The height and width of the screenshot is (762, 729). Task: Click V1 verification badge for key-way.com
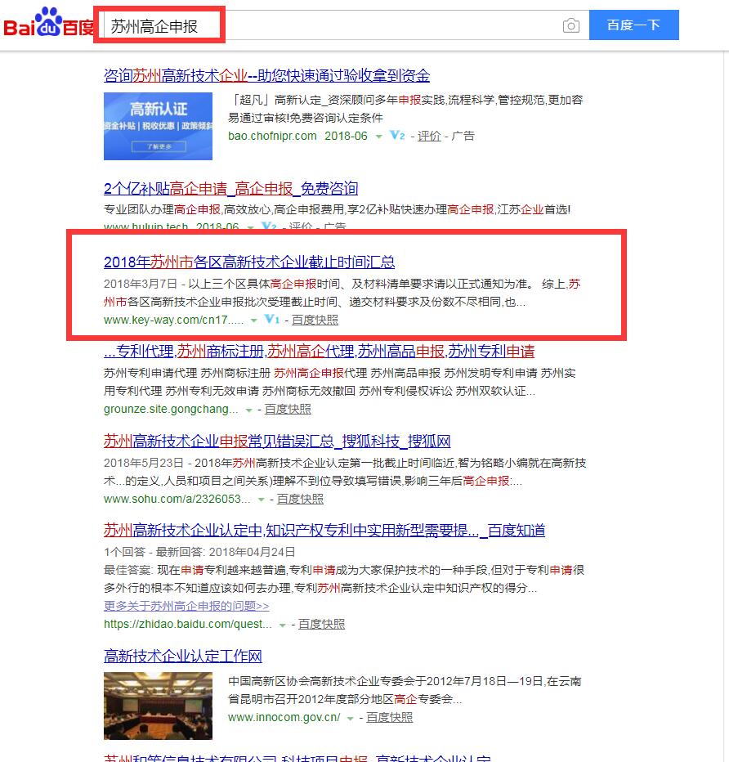tap(273, 320)
